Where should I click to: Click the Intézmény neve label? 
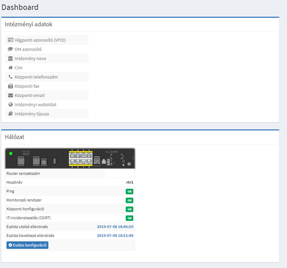click(x=30, y=59)
